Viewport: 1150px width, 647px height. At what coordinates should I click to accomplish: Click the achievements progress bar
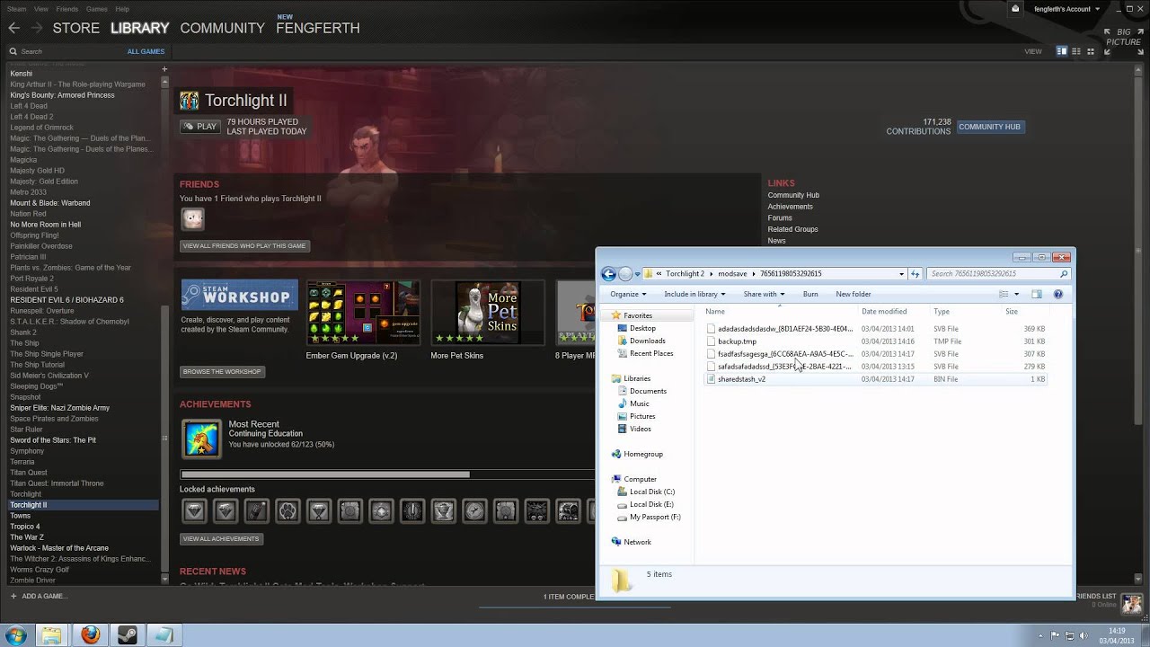pyautogui.click(x=387, y=474)
